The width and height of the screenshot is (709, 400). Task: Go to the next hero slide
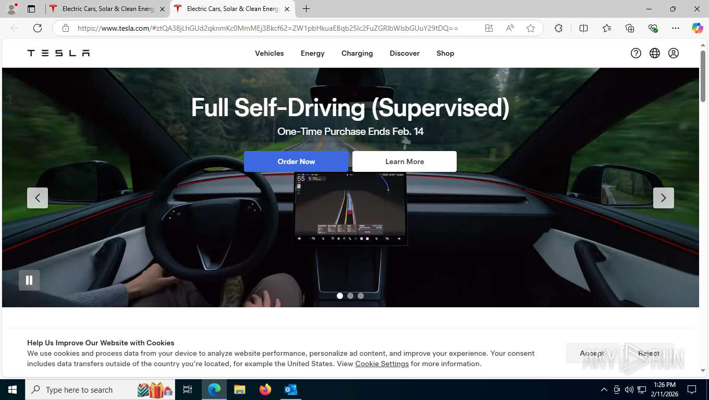663,198
